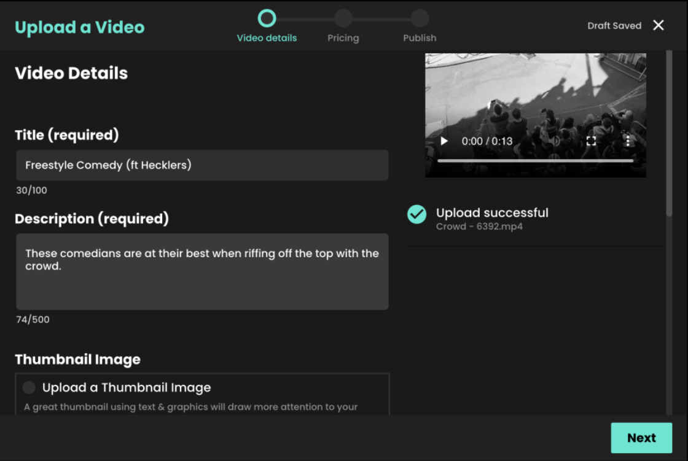Click the Video details step label

[x=267, y=37]
